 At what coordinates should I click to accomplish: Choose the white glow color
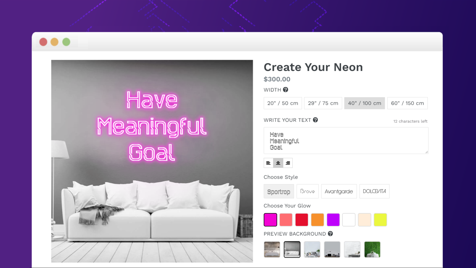point(349,219)
